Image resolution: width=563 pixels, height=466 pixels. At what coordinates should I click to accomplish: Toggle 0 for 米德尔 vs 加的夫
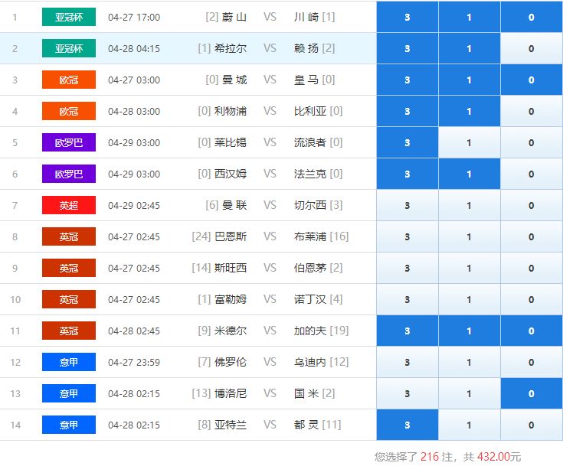click(x=532, y=331)
